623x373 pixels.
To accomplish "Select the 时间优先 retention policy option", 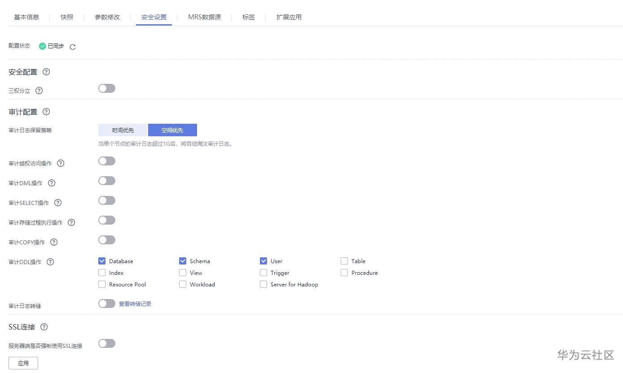I will [x=123, y=130].
